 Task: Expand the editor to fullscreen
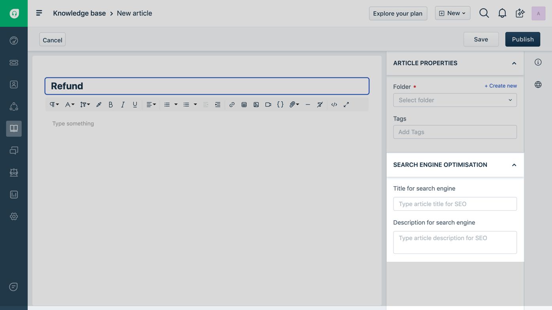click(x=346, y=104)
